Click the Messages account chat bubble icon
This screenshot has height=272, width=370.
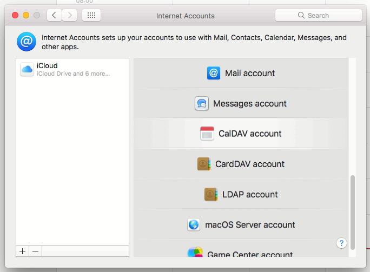pyautogui.click(x=202, y=103)
